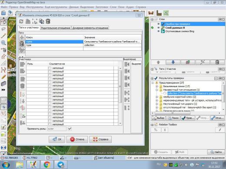Viewport: 226px width, 169px height.
Task: Expand the Неуточнённый тип дороги (1) node
Action: coord(156,104)
